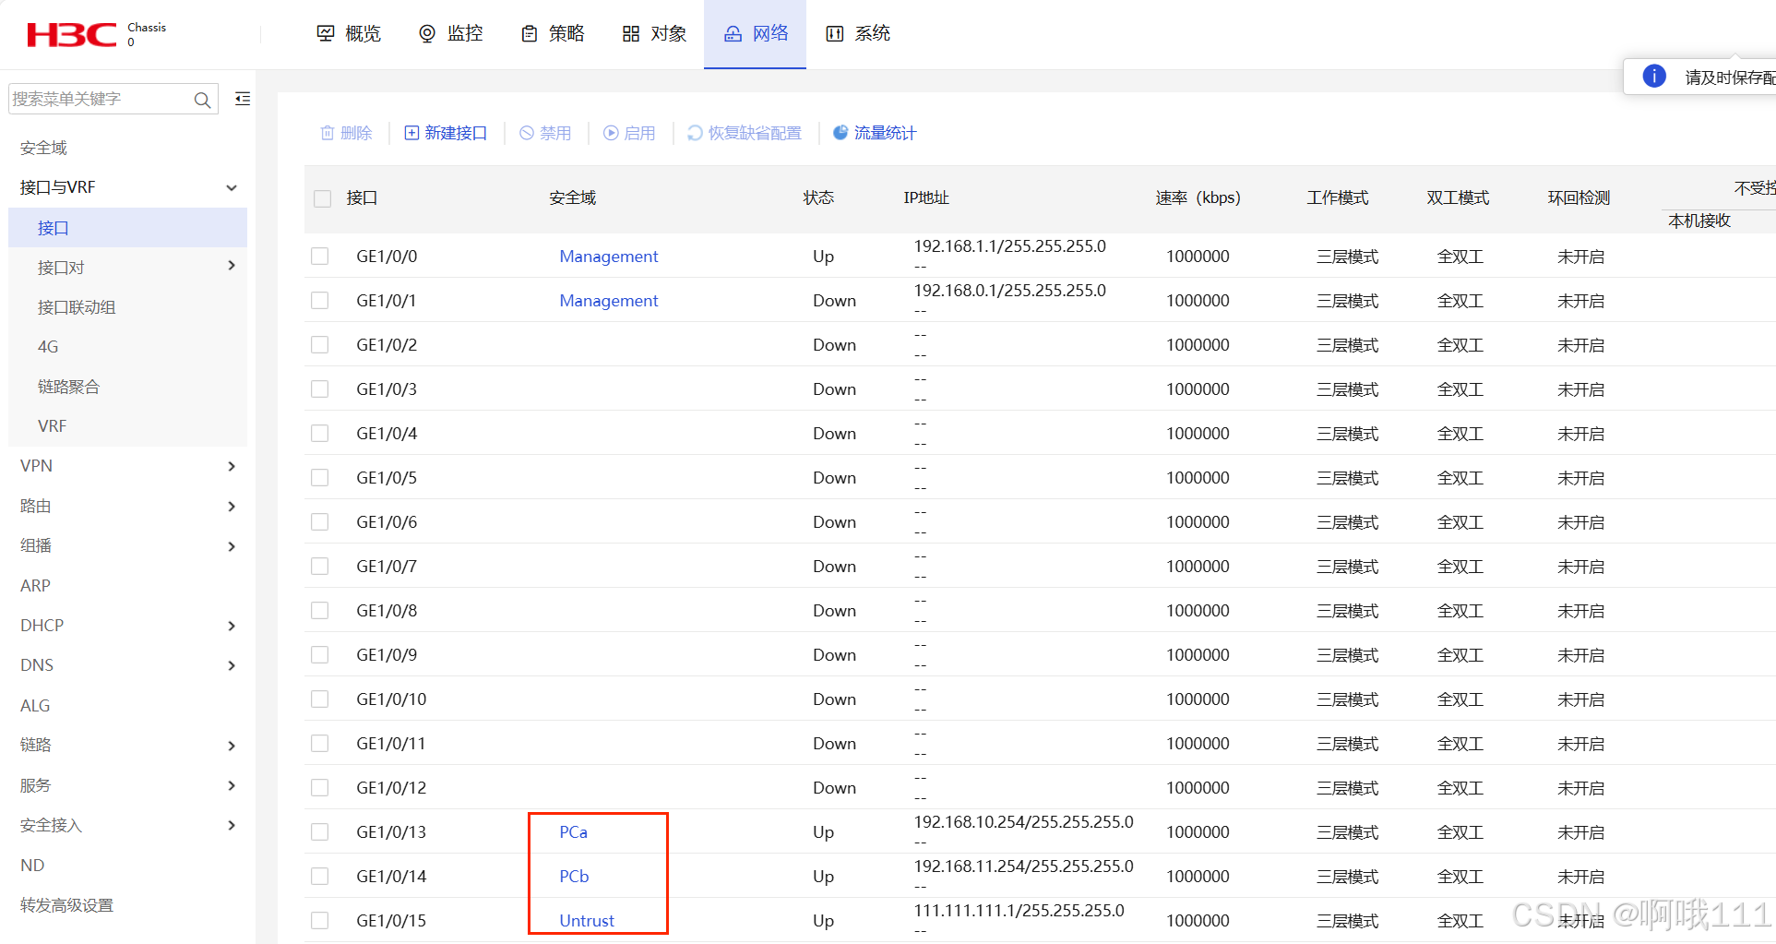Check the select-all checkbox in table header
The image size is (1776, 944).
click(x=321, y=198)
